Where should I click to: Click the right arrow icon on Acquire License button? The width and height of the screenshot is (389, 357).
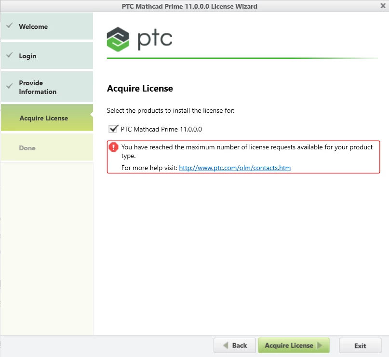click(320, 345)
